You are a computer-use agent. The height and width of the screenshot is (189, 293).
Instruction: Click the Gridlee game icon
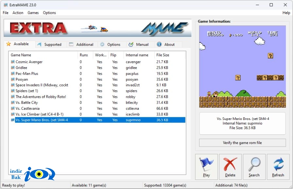(x=13, y=67)
